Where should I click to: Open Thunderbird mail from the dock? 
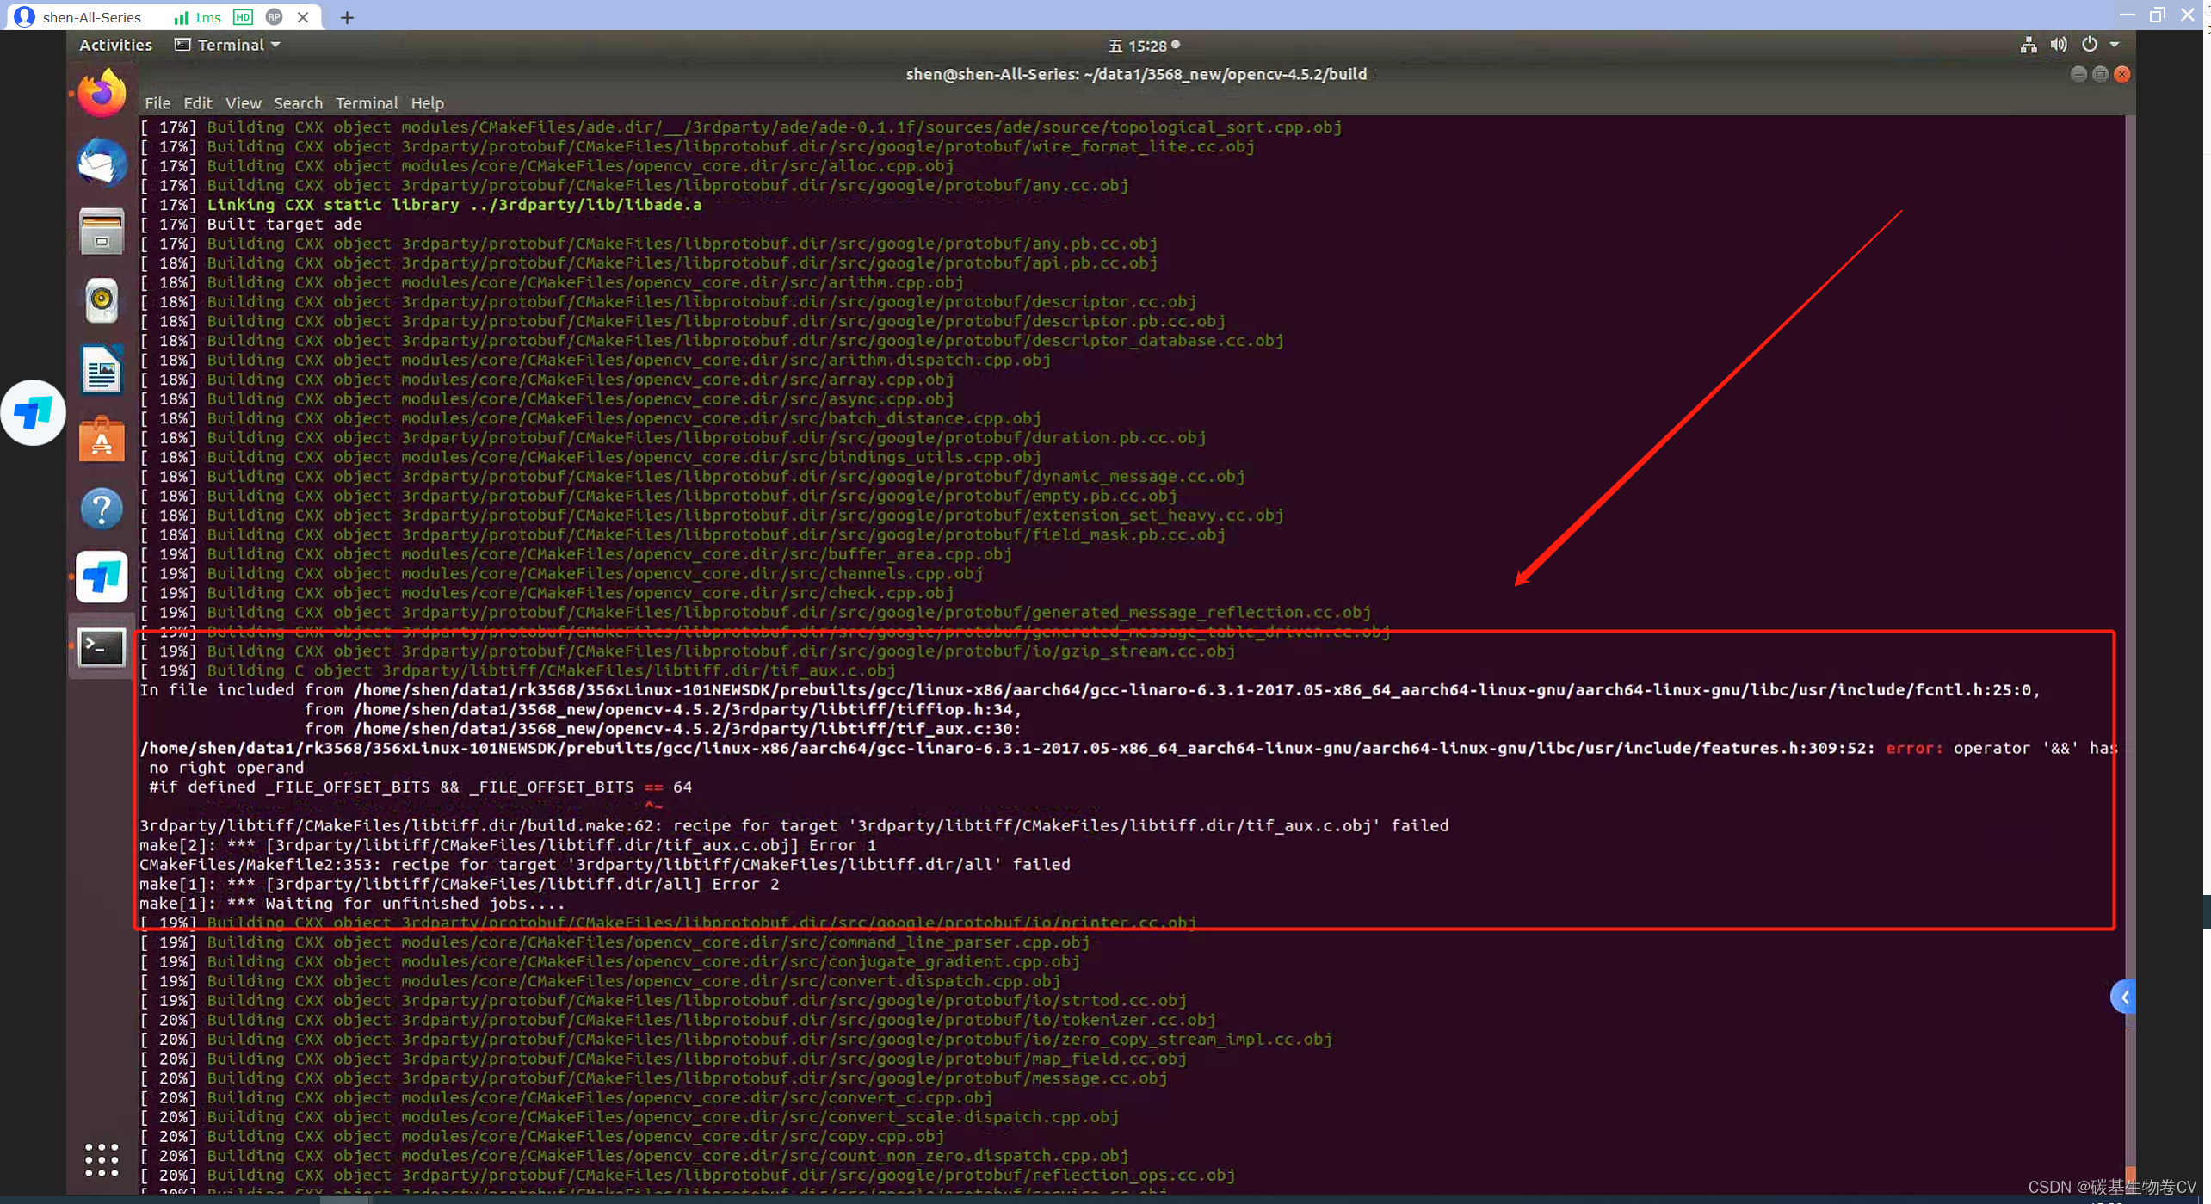(x=102, y=163)
